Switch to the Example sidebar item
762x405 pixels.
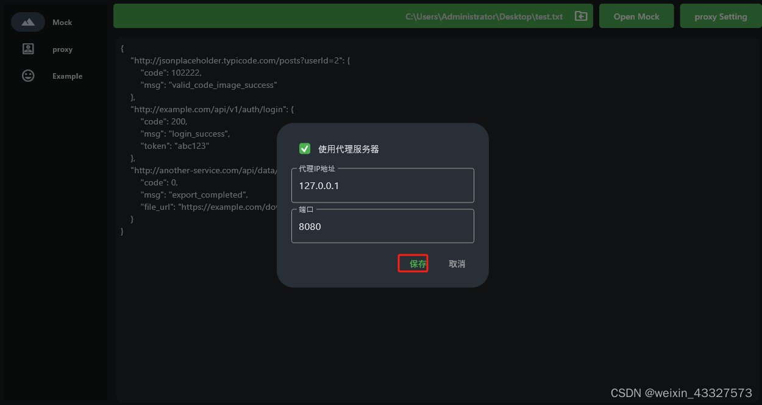pos(67,76)
